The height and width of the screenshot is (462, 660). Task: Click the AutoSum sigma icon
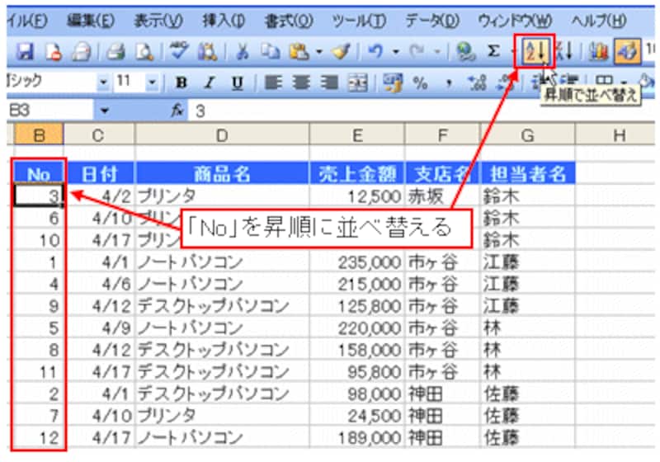coord(493,52)
